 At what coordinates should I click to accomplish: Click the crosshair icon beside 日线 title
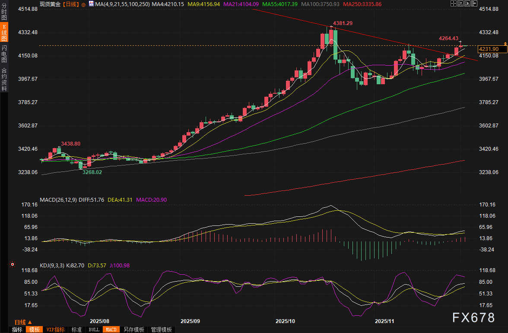click(x=83, y=4)
